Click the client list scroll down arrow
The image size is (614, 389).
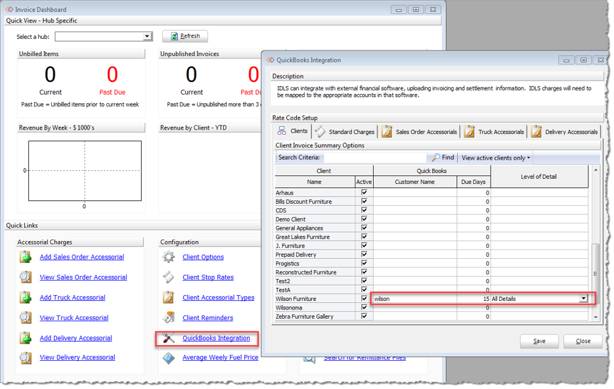tap(596, 317)
